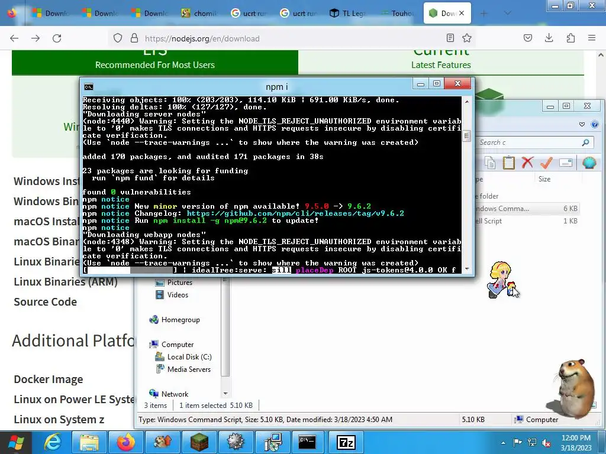Select the 6 KB Windows Command file row
The height and width of the screenshot is (454, 606).
(x=527, y=209)
